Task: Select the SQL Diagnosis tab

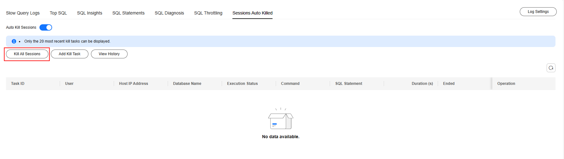Action: coord(169,13)
